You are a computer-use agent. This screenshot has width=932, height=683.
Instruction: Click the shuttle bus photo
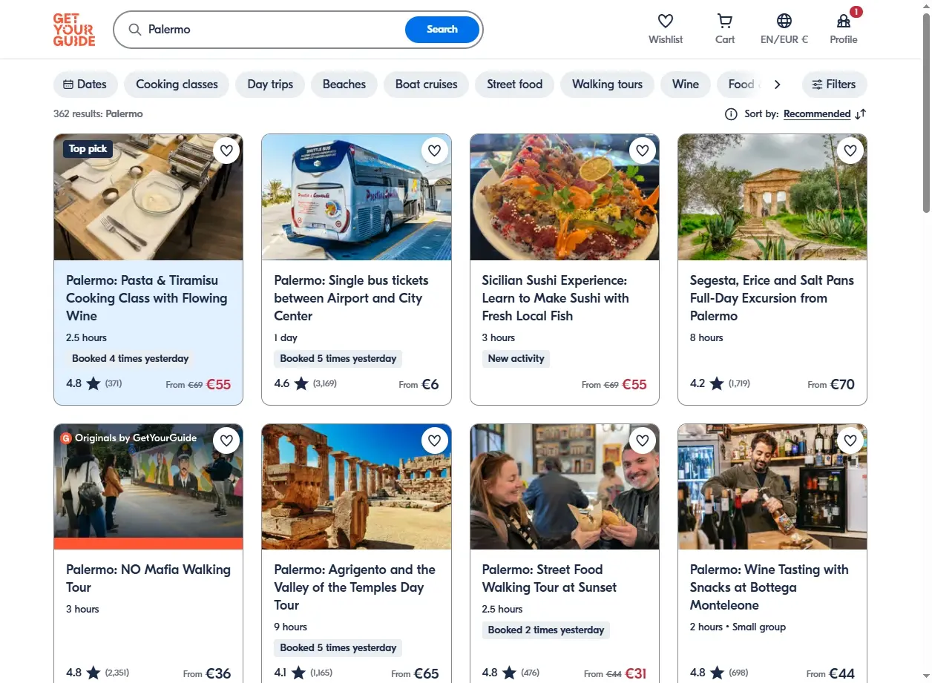(356, 197)
